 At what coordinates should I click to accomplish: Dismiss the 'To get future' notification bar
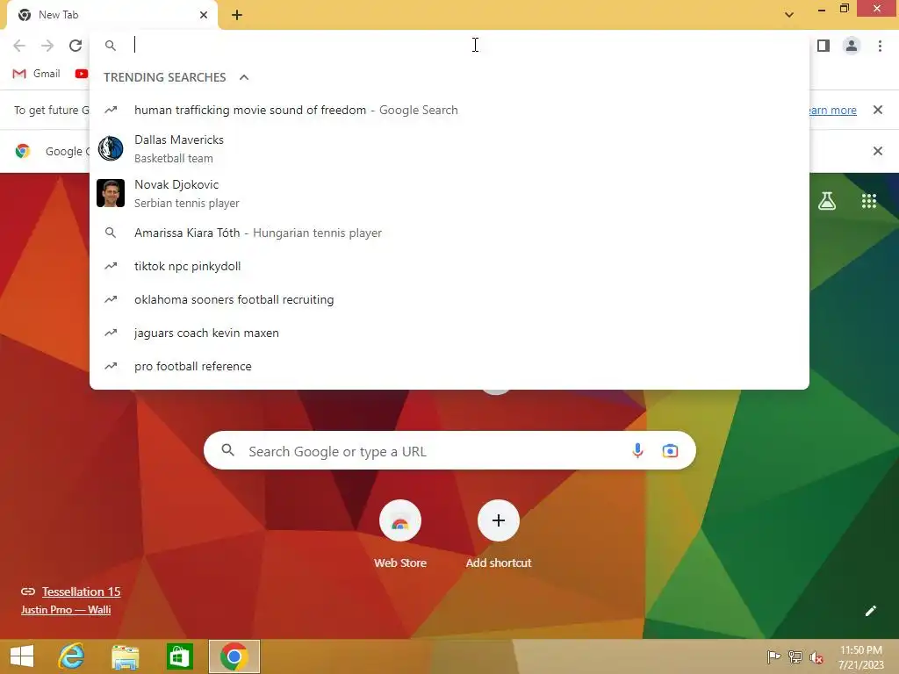[x=877, y=110]
